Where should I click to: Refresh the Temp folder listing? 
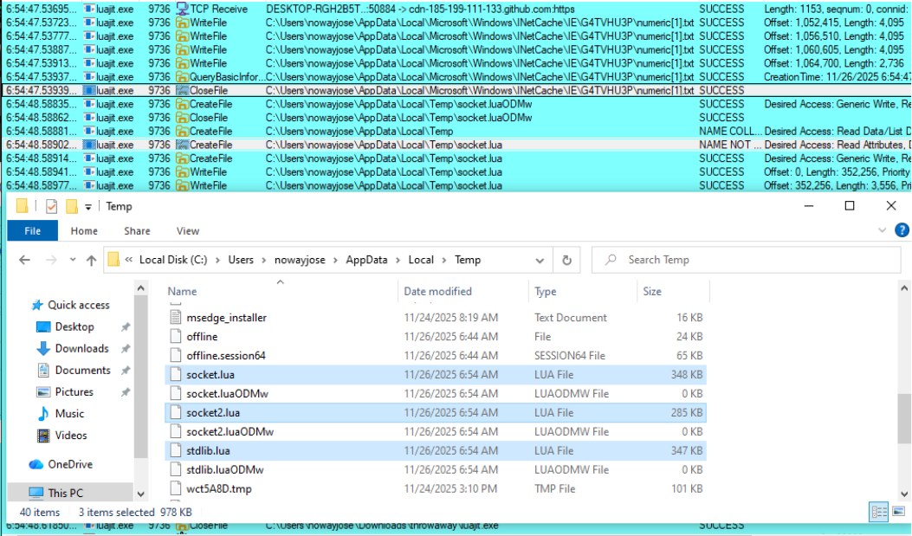pyautogui.click(x=566, y=260)
